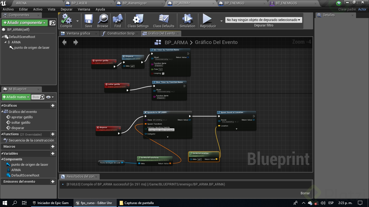Select BP_ARMA(self) in Componentes panel

tap(18, 30)
